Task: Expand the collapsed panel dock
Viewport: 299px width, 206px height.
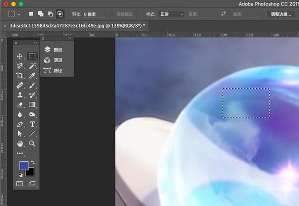Action: (x=70, y=38)
